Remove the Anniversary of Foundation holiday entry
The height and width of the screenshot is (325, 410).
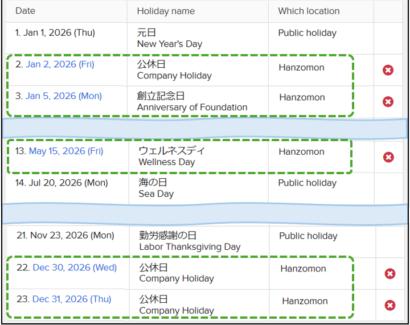388,102
